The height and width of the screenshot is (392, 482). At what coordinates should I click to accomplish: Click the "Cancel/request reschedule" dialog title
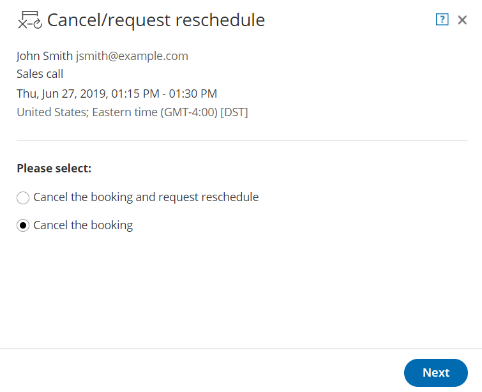156,20
